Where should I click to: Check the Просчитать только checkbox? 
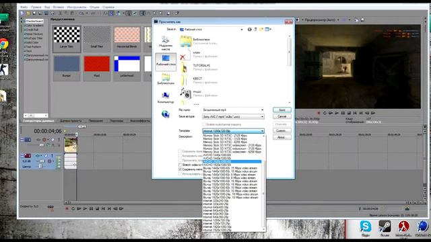point(180,160)
